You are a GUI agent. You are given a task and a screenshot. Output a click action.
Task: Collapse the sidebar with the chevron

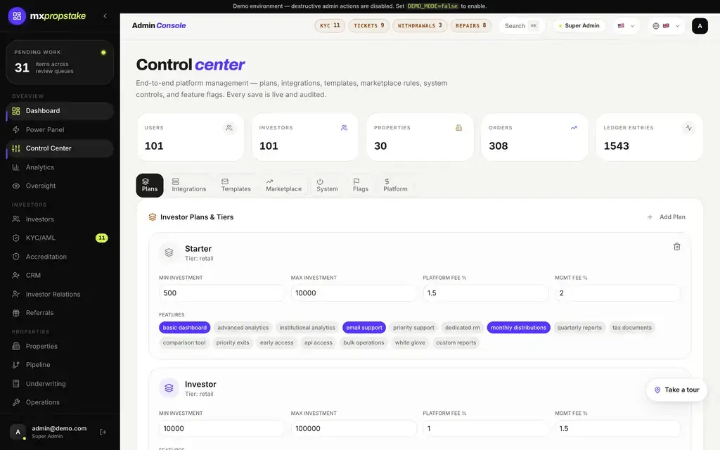pos(105,16)
